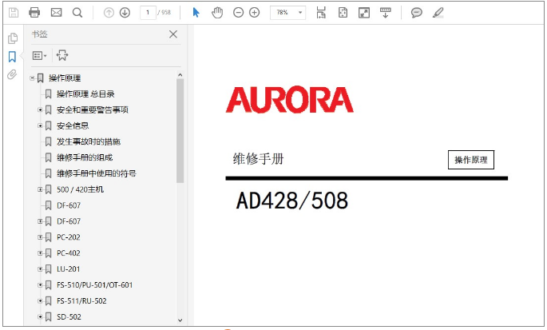547x330 pixels.
Task: Expand the 安全信息 bookmark
Action: 40,125
